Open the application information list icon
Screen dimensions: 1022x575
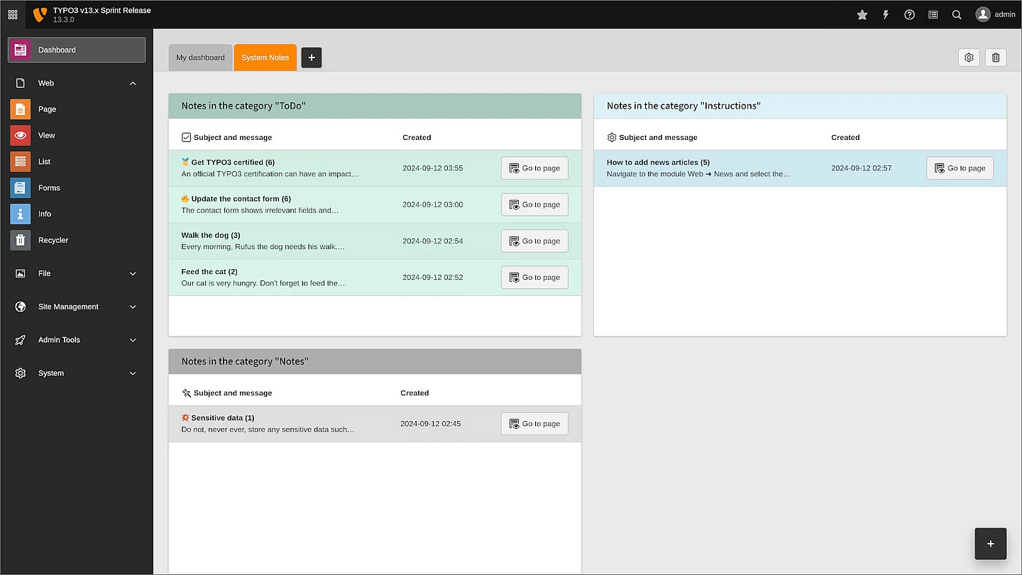click(x=933, y=15)
